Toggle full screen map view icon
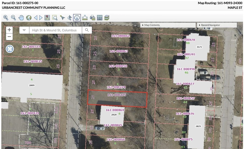 tap(100, 18)
